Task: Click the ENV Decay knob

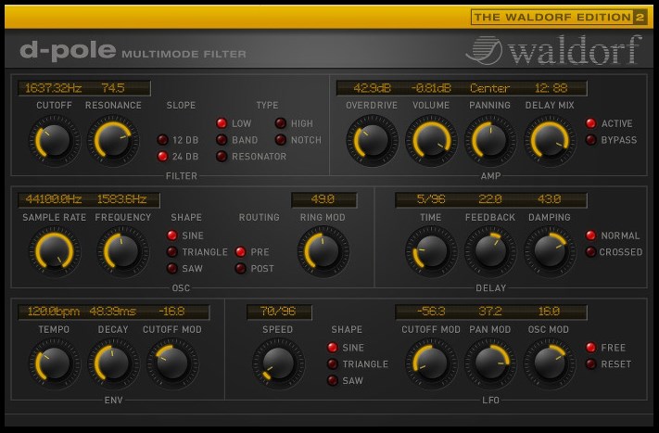Action: [113, 363]
